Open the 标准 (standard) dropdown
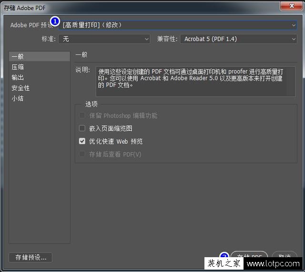Viewport: 305px width, 272px height. 104,39
